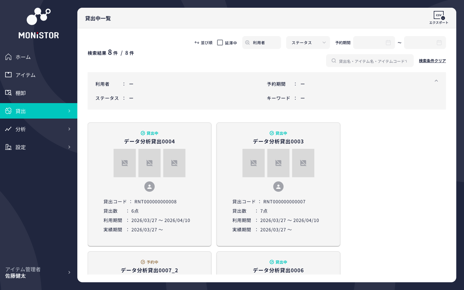This screenshot has height=290, width=464.
Task: Open アイテム via its box icon
Action: pos(8,75)
